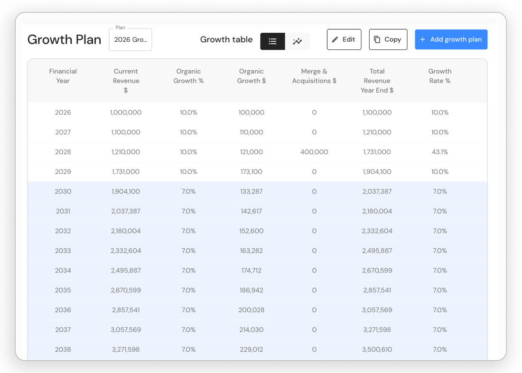Click the Growth Plan page title
The image size is (522, 373).
click(x=64, y=40)
